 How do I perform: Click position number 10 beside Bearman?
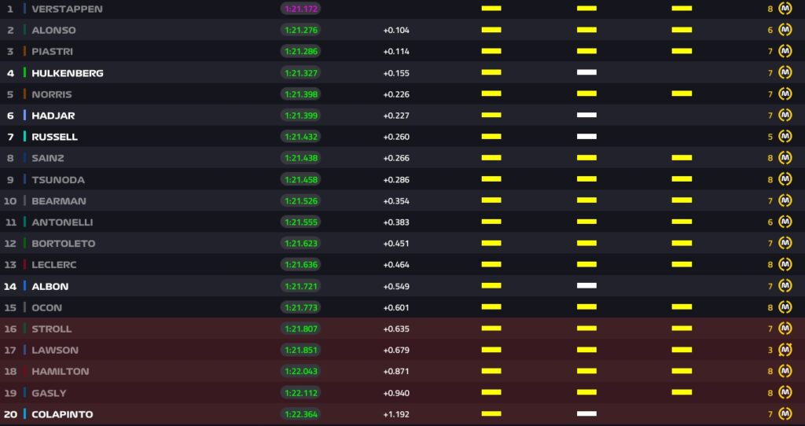click(x=10, y=200)
